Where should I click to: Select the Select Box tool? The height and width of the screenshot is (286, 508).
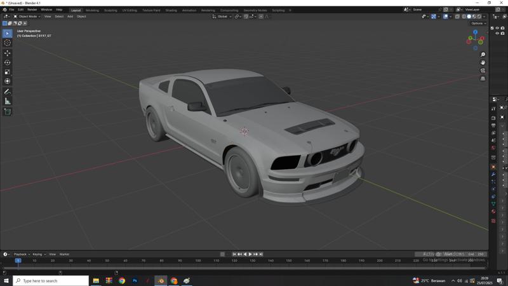tap(8, 34)
